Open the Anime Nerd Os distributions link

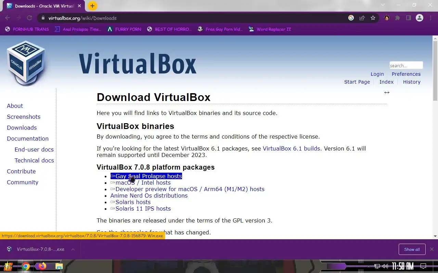[149, 196]
